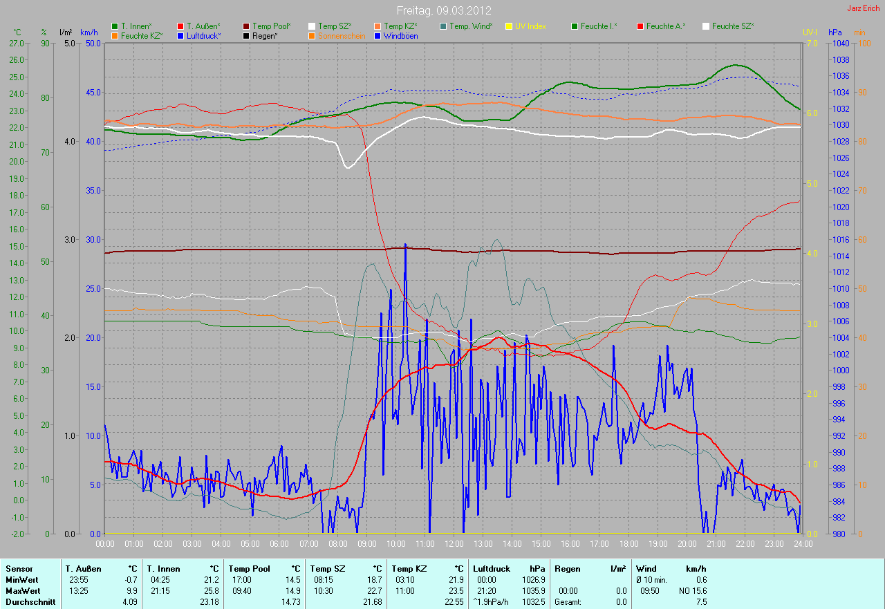The height and width of the screenshot is (609, 885).
Task: Click the green T. Innen legend swatch
Action: coord(115,26)
